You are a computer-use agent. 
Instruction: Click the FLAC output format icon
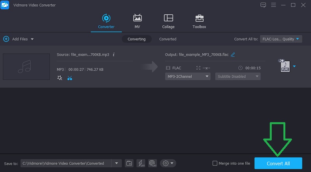coord(285,67)
